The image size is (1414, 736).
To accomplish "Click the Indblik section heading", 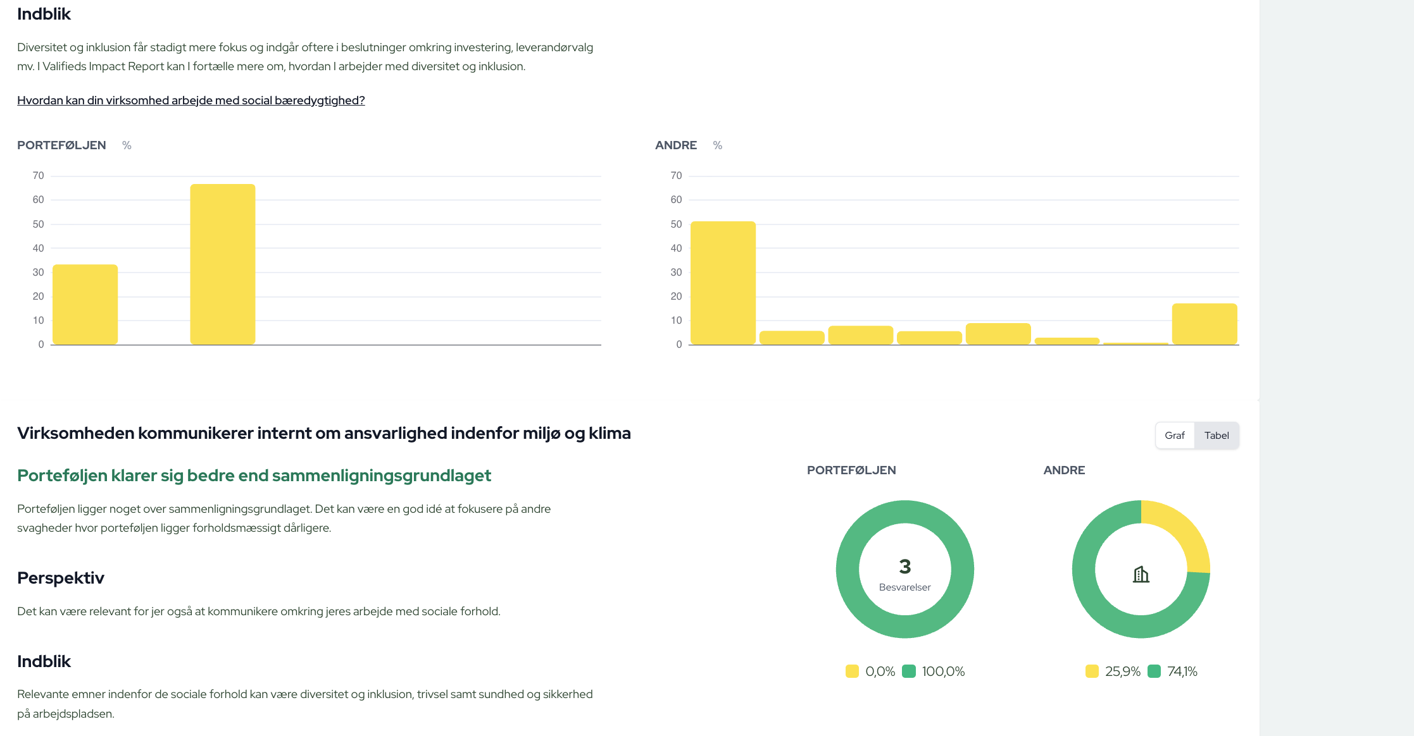I will [44, 13].
